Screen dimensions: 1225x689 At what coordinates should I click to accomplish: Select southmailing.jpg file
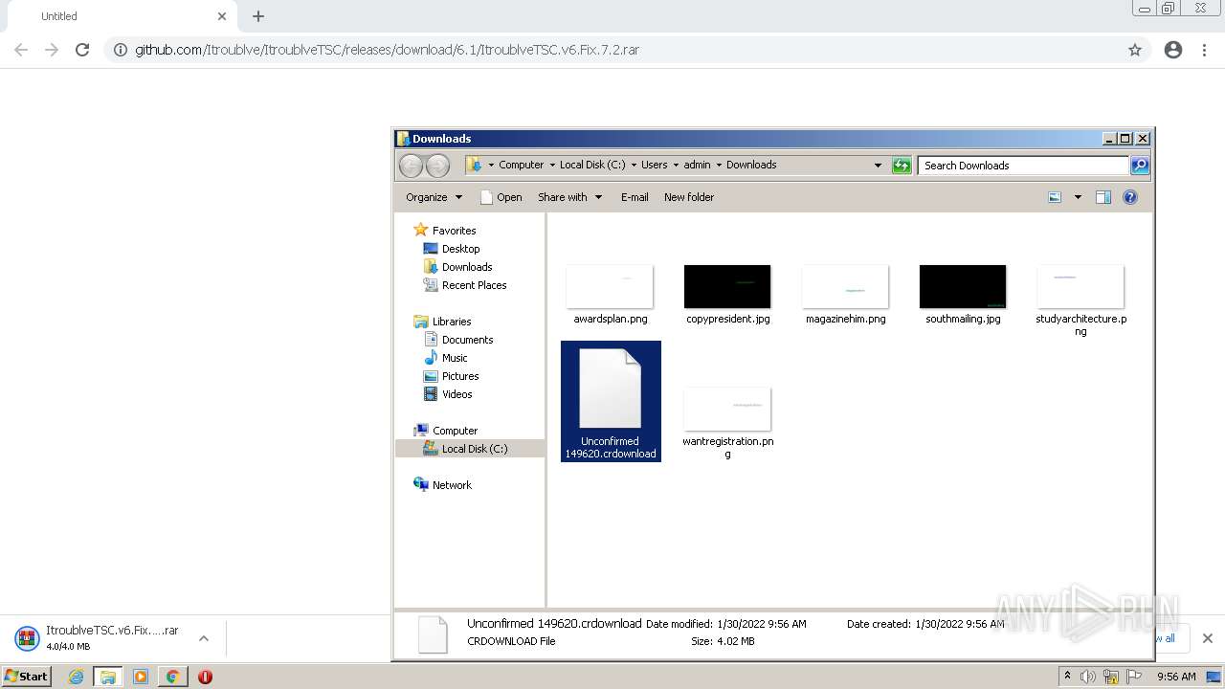[x=963, y=295]
